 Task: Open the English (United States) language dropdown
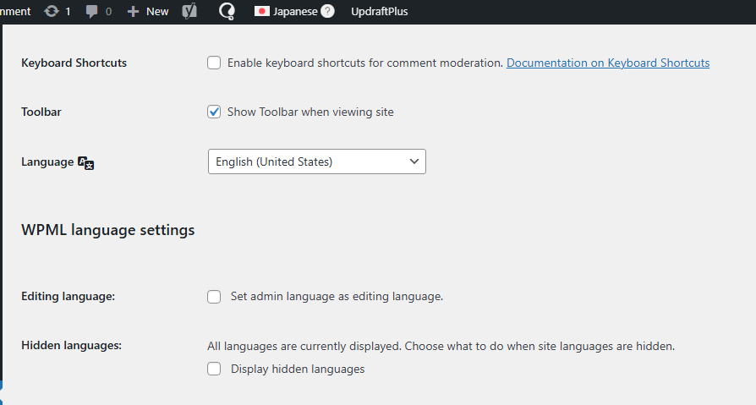pos(316,161)
